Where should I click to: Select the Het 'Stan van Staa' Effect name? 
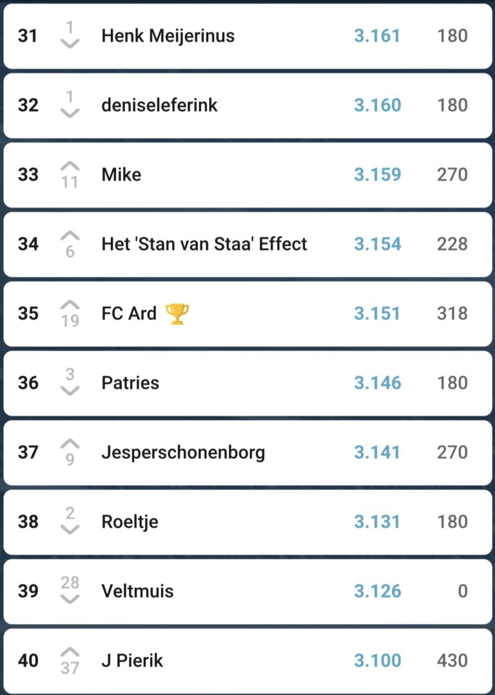204,244
